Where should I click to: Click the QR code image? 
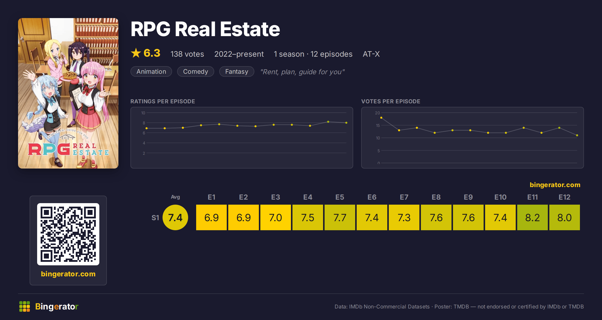[x=68, y=234]
